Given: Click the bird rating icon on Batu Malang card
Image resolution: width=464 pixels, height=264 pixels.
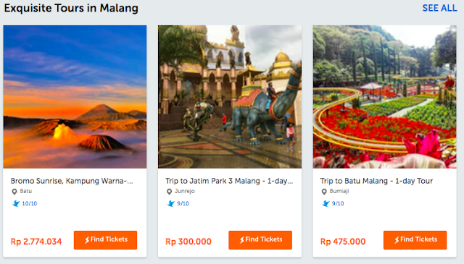Looking at the screenshot, I should (x=326, y=203).
